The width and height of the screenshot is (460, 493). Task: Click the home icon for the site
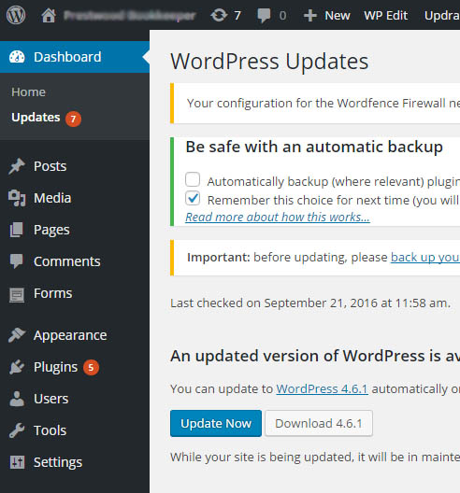49,15
